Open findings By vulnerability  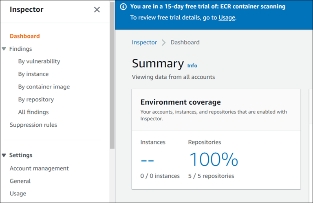[x=39, y=61]
